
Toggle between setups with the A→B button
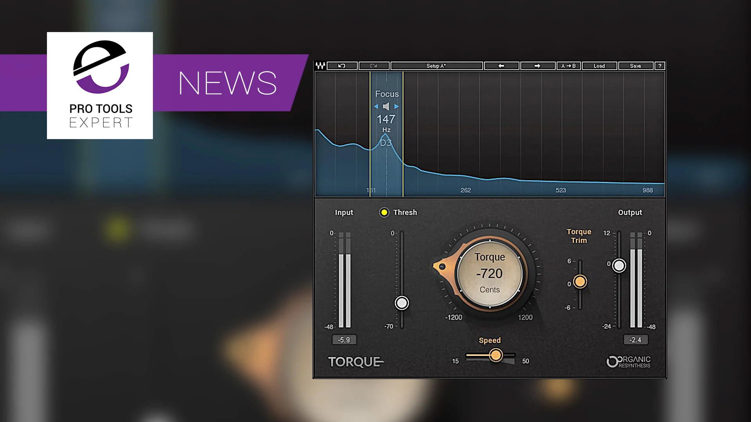[x=568, y=66]
